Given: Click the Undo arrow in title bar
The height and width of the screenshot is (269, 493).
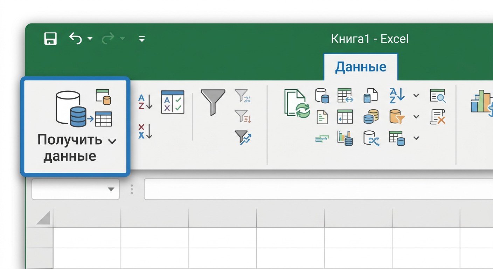Looking at the screenshot, I should (75, 38).
